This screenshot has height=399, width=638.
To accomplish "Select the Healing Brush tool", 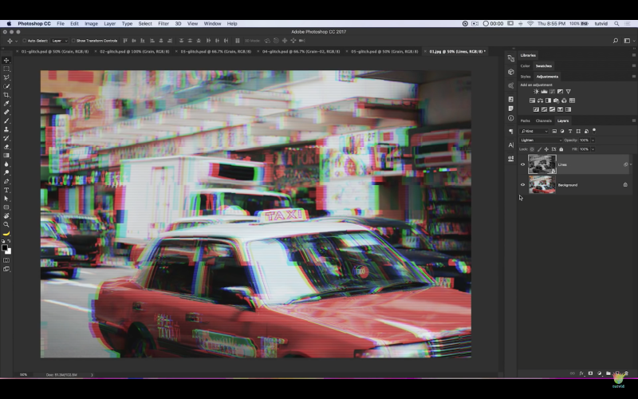I will pos(6,113).
